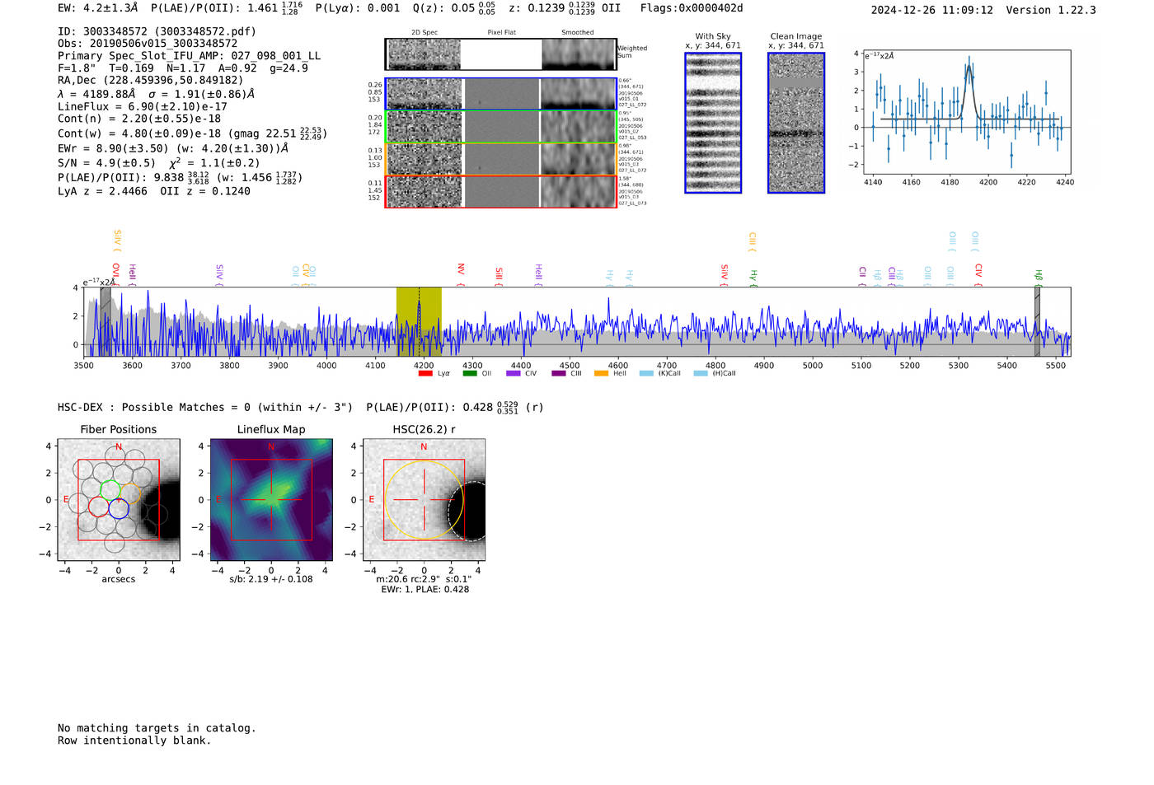Screen dimensions: 1154x785
Task: Click the 'EWr: 1. PLAE: 0.428' caption
Action: 425,590
